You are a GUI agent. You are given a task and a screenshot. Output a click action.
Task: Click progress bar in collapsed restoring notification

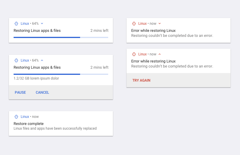tap(61, 37)
